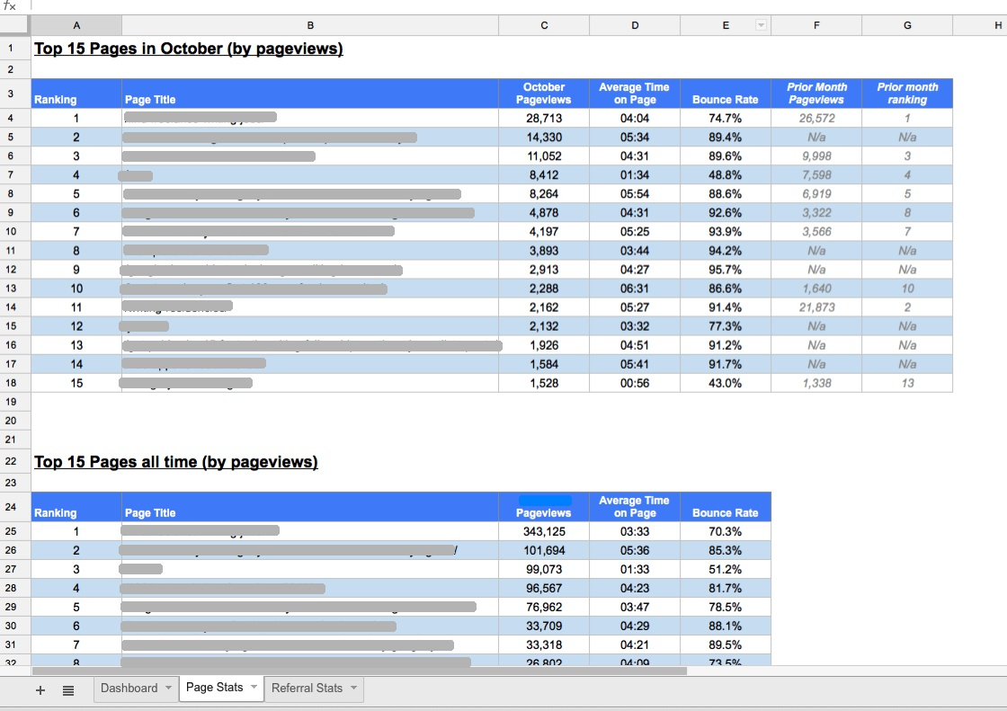Click the 'Top 15 Pages in October' title

point(189,49)
